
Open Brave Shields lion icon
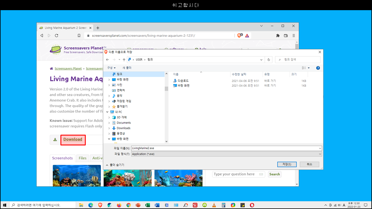(240, 35)
